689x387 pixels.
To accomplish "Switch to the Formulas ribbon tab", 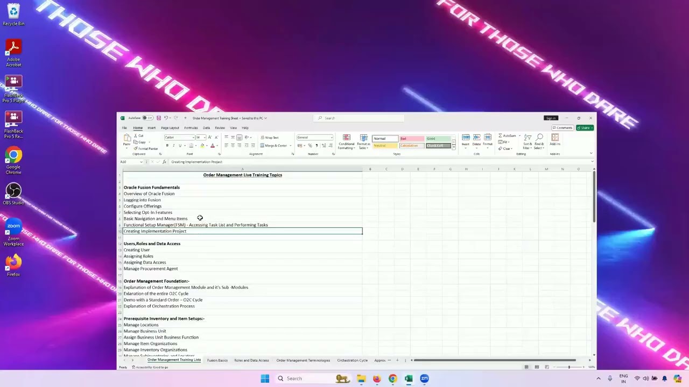I will point(191,128).
